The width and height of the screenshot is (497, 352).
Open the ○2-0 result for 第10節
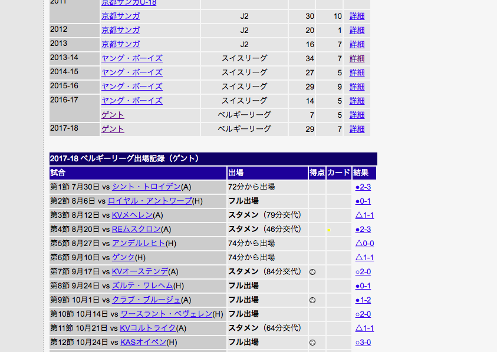[363, 314]
